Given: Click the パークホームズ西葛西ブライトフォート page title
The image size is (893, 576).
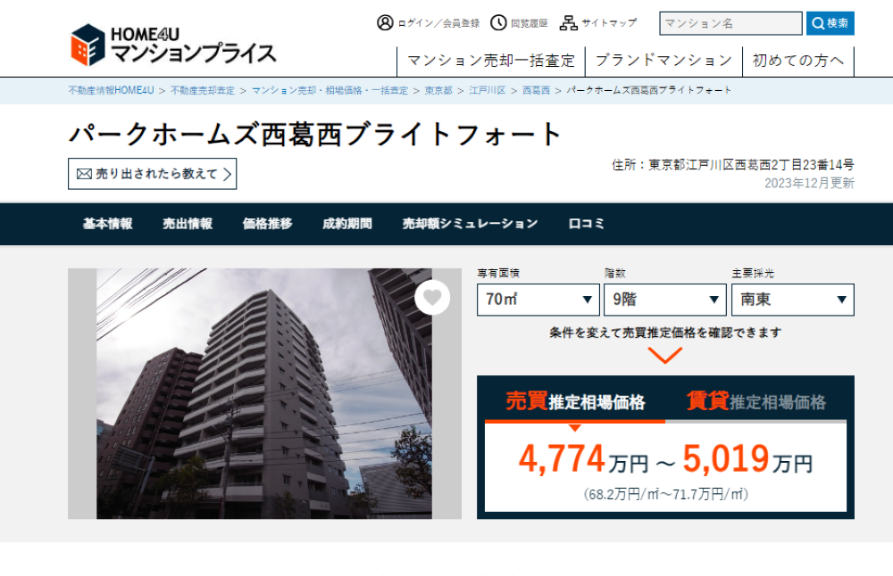Looking at the screenshot, I should coord(315,134).
